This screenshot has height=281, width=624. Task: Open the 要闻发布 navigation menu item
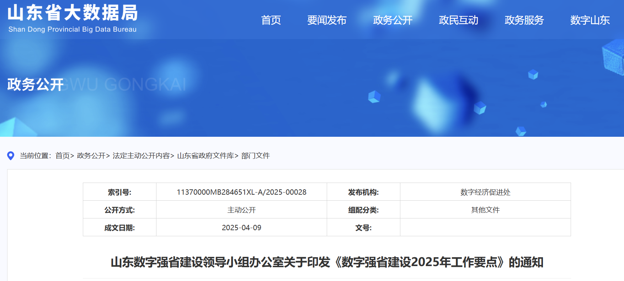[327, 20]
